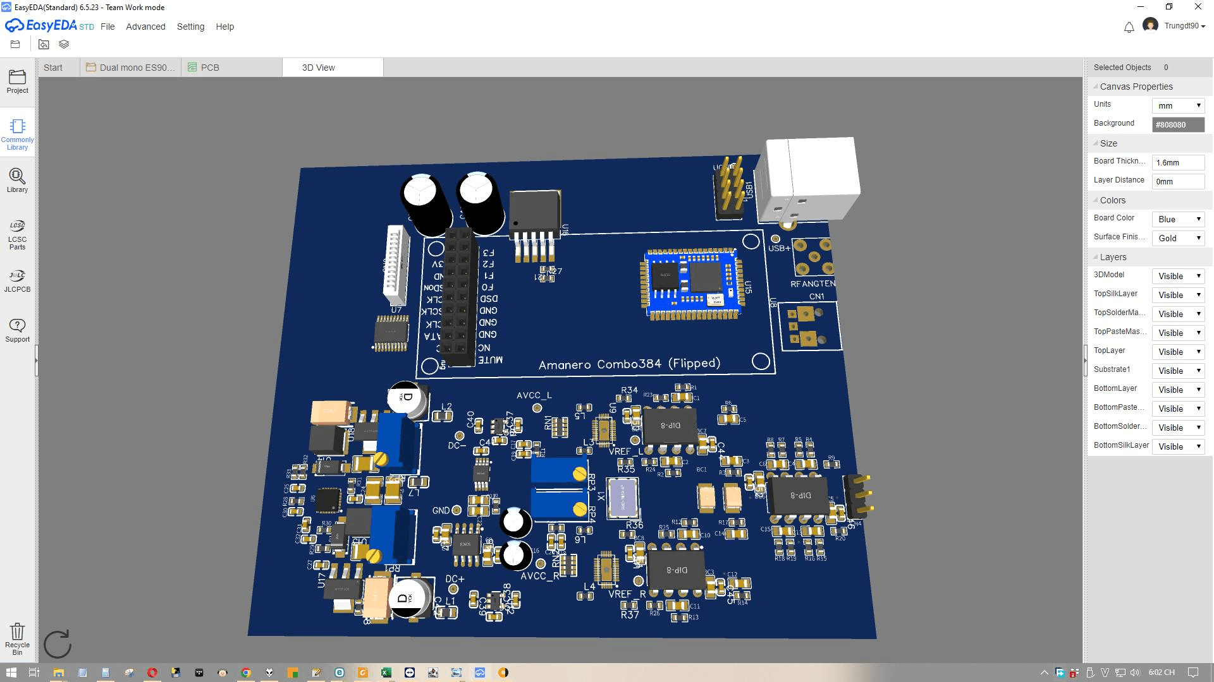The height and width of the screenshot is (682, 1214).
Task: Open Calculator from the taskbar
Action: 105,673
